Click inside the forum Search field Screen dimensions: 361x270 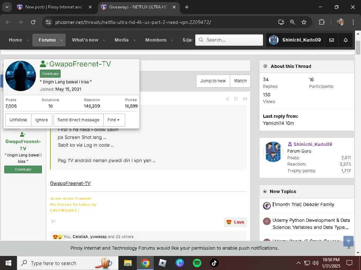229,40
